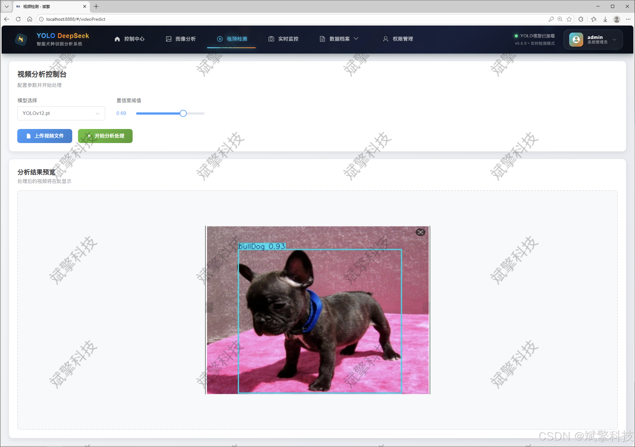Go to 控制中心 tab
The width and height of the screenshot is (635, 447).
tap(130, 39)
